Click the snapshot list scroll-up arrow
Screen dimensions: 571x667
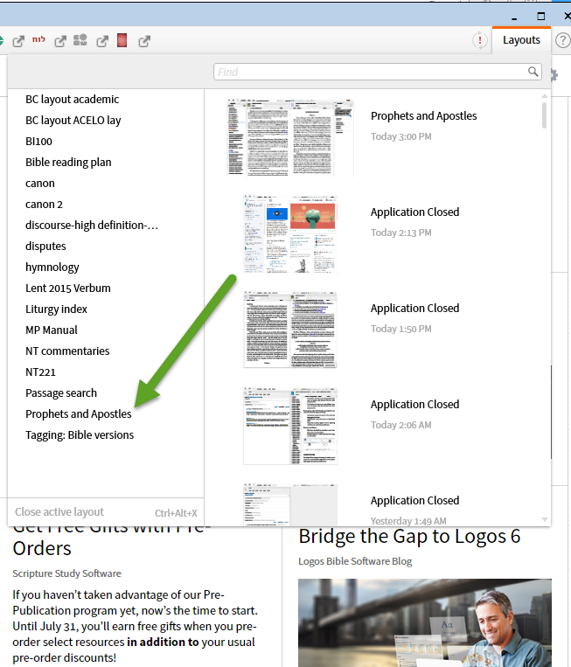pos(544,96)
